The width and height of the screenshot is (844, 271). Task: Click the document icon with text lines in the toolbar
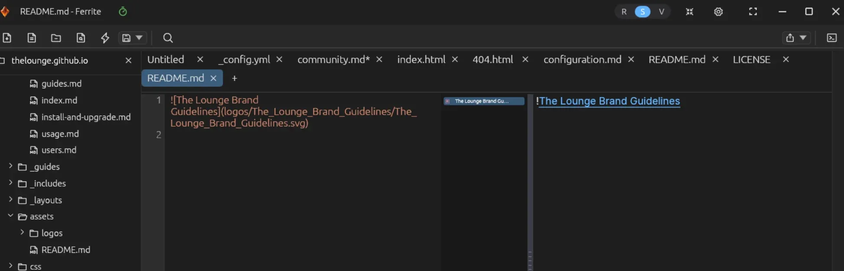[x=32, y=38]
